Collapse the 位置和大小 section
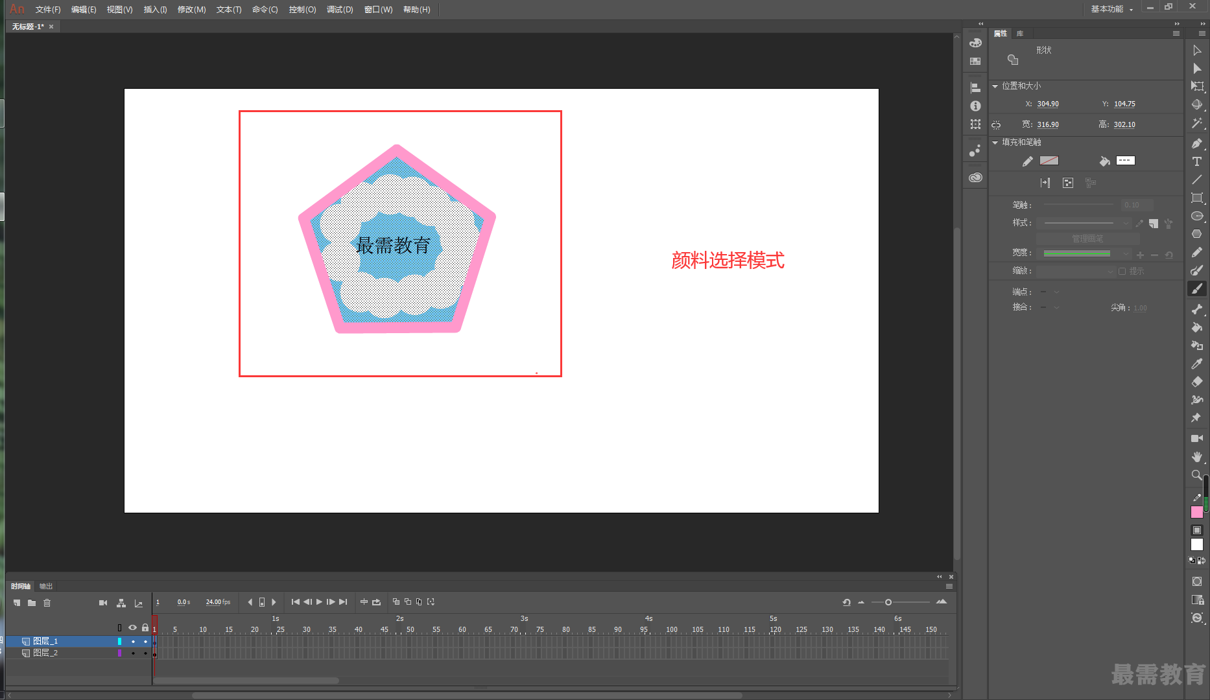The height and width of the screenshot is (700, 1210). click(995, 86)
